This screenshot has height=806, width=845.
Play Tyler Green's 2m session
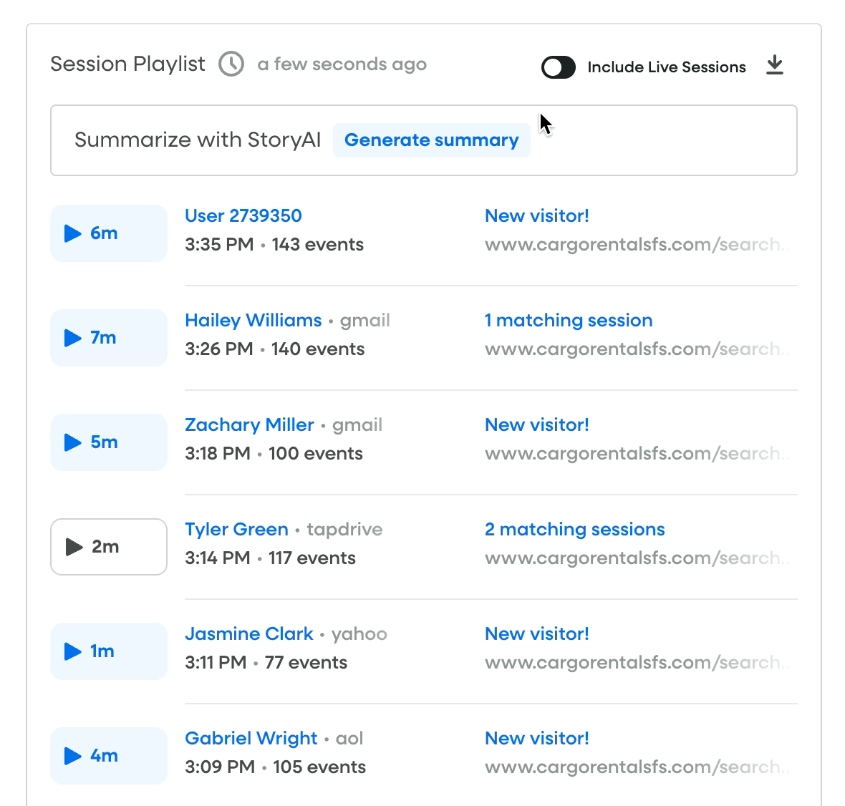109,547
